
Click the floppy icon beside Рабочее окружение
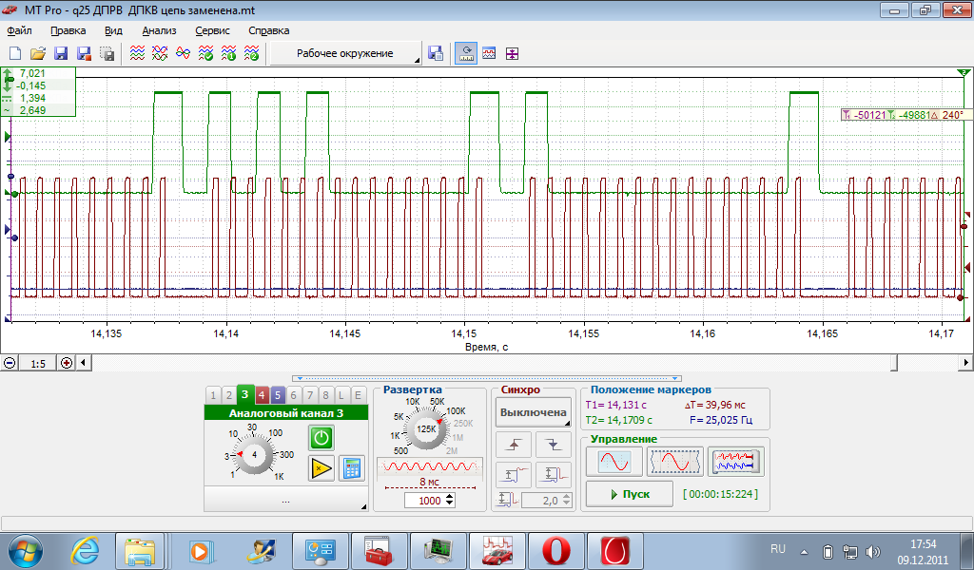click(436, 54)
